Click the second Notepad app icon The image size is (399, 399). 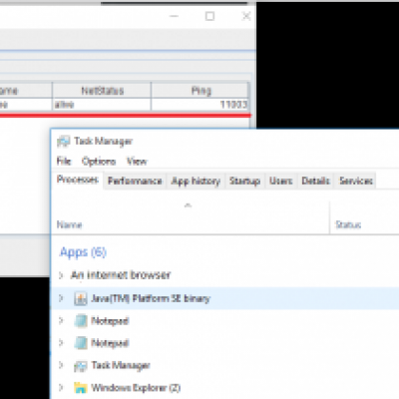81,343
